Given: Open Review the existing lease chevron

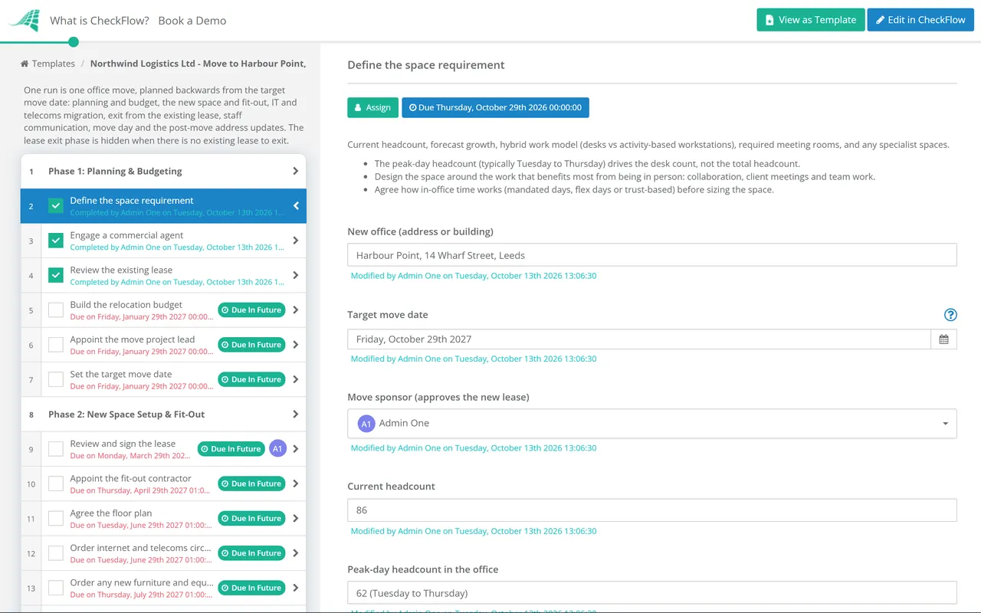Looking at the screenshot, I should click(x=296, y=275).
